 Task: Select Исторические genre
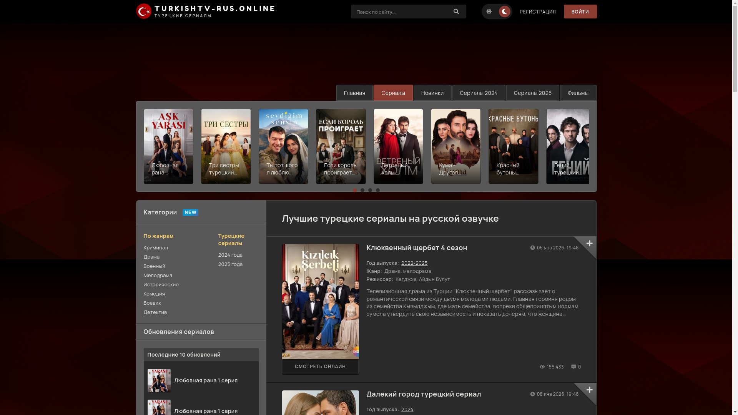tap(161, 285)
